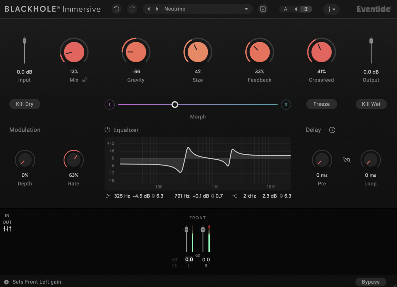This screenshot has height=287, width=397.
Task: Select the IN meter view
Action: tap(7, 215)
